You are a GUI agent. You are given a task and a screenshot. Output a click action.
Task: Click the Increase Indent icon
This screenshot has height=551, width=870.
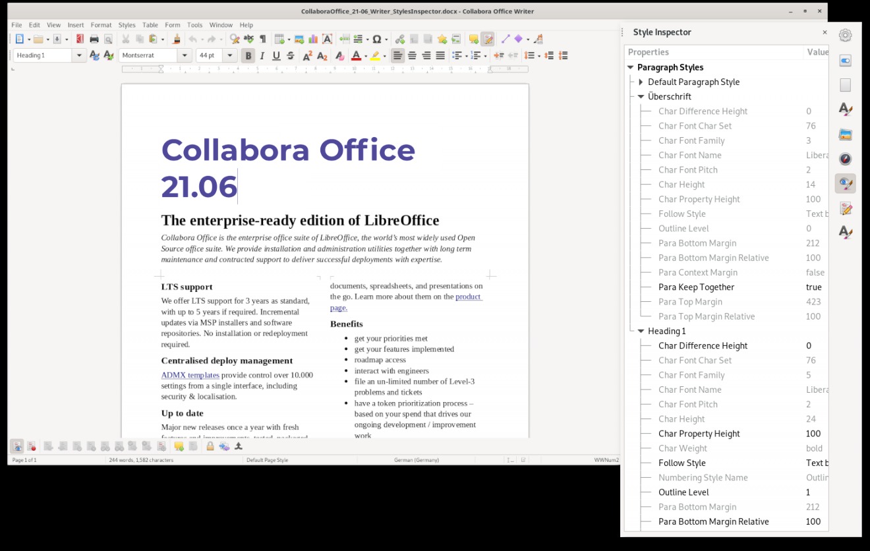click(499, 56)
